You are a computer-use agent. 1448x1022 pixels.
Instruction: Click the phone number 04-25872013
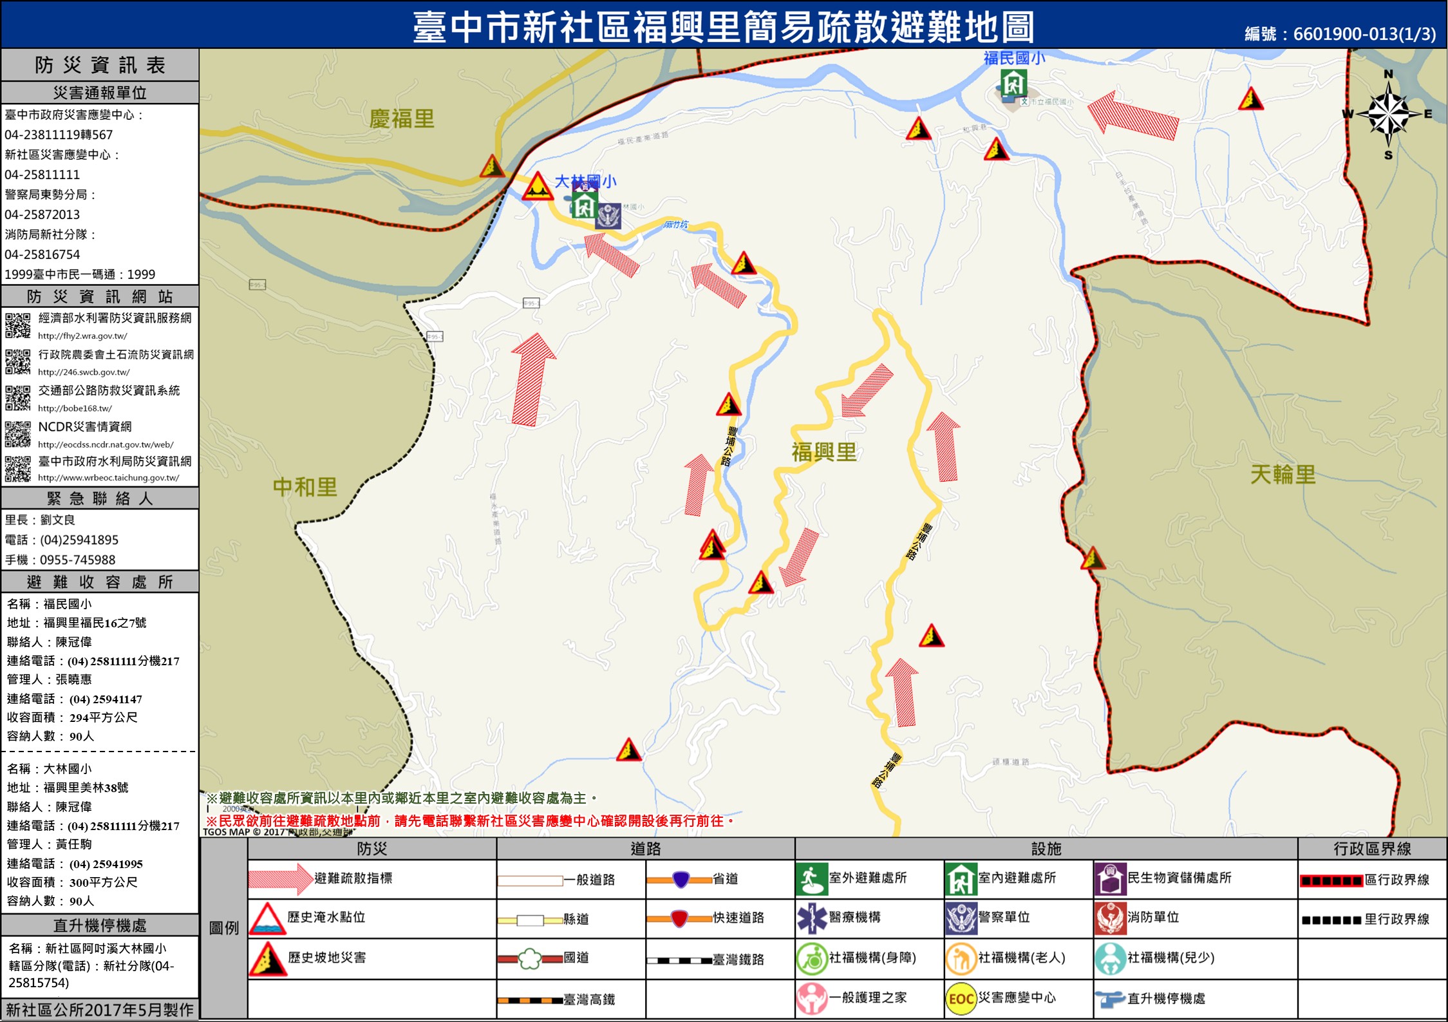[42, 214]
